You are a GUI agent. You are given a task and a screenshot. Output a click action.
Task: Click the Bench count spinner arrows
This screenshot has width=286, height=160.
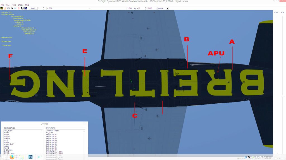(43, 9)
